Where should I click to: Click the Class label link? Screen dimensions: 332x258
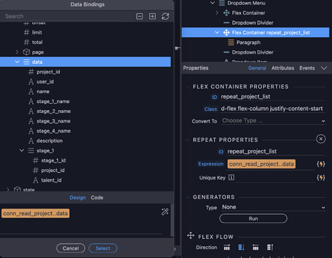point(211,109)
